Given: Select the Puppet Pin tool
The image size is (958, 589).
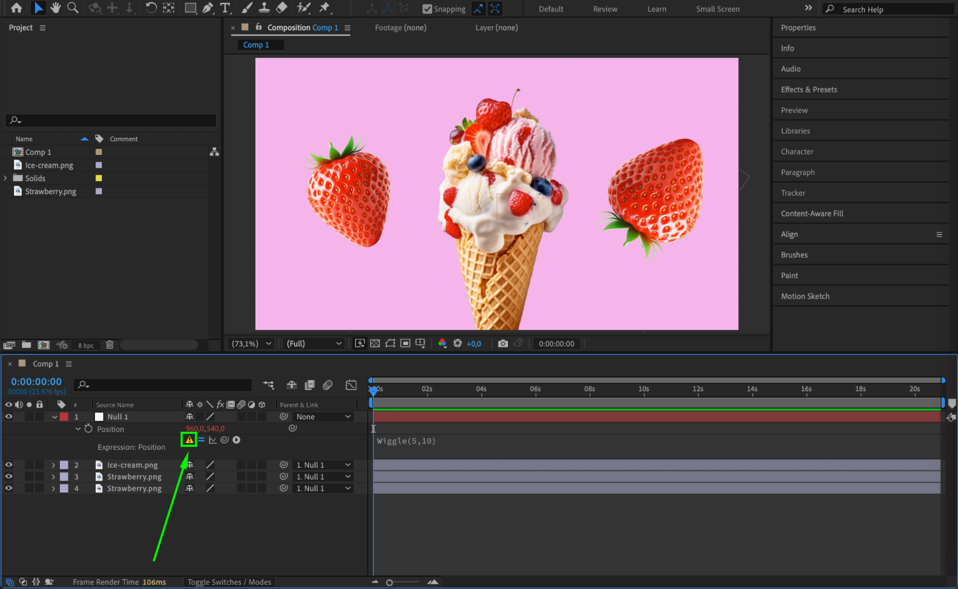Looking at the screenshot, I should 324,8.
